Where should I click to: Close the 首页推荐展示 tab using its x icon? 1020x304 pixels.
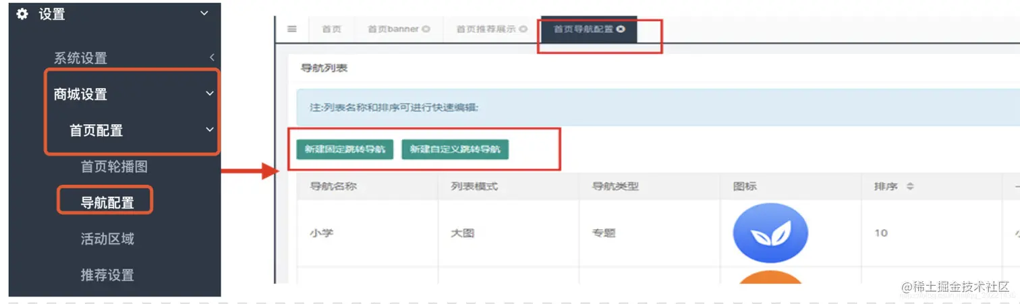click(x=523, y=30)
